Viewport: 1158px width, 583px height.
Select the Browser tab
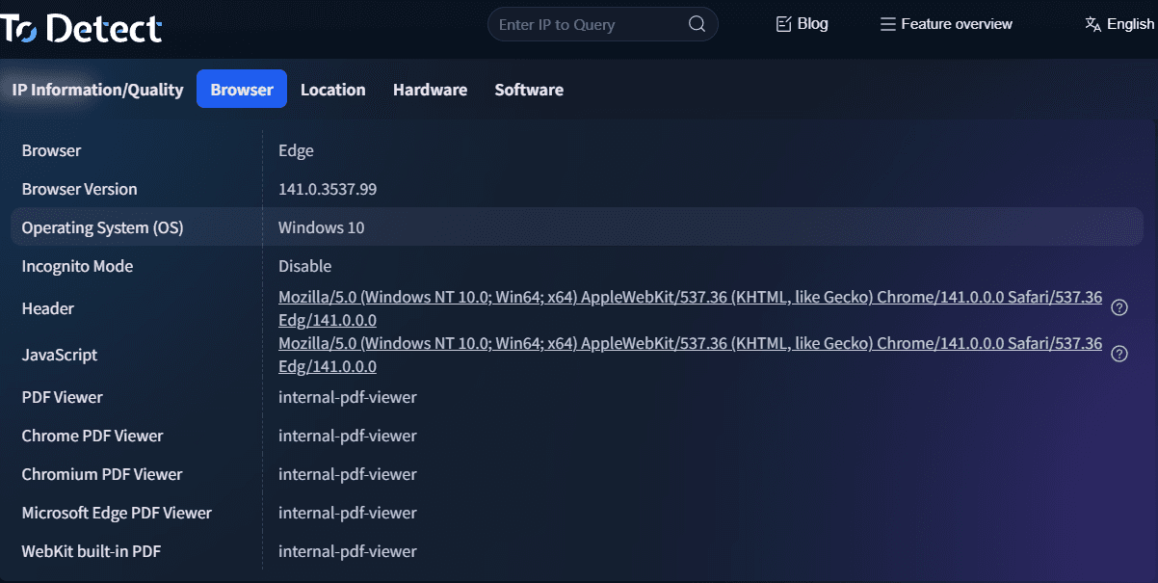[x=242, y=90]
